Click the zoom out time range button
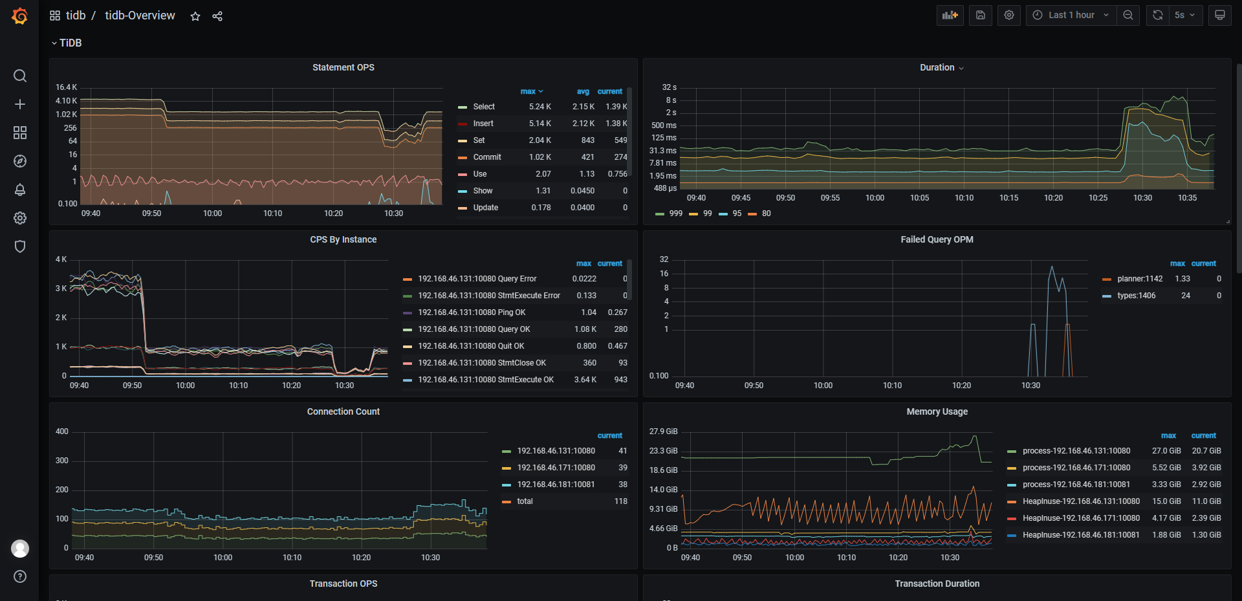The width and height of the screenshot is (1242, 601). [1128, 15]
